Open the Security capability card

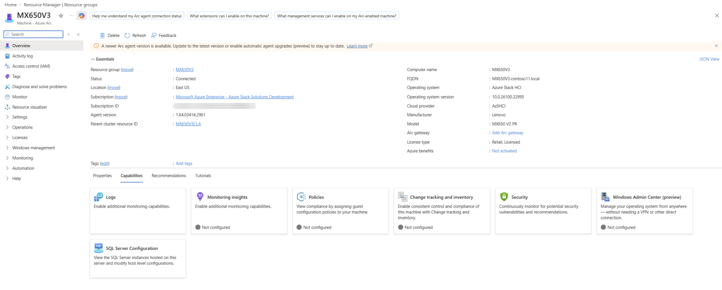point(543,211)
